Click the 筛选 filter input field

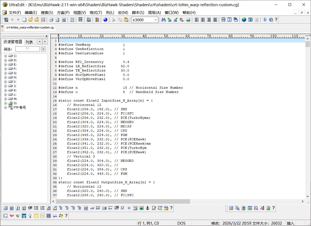[27, 49]
